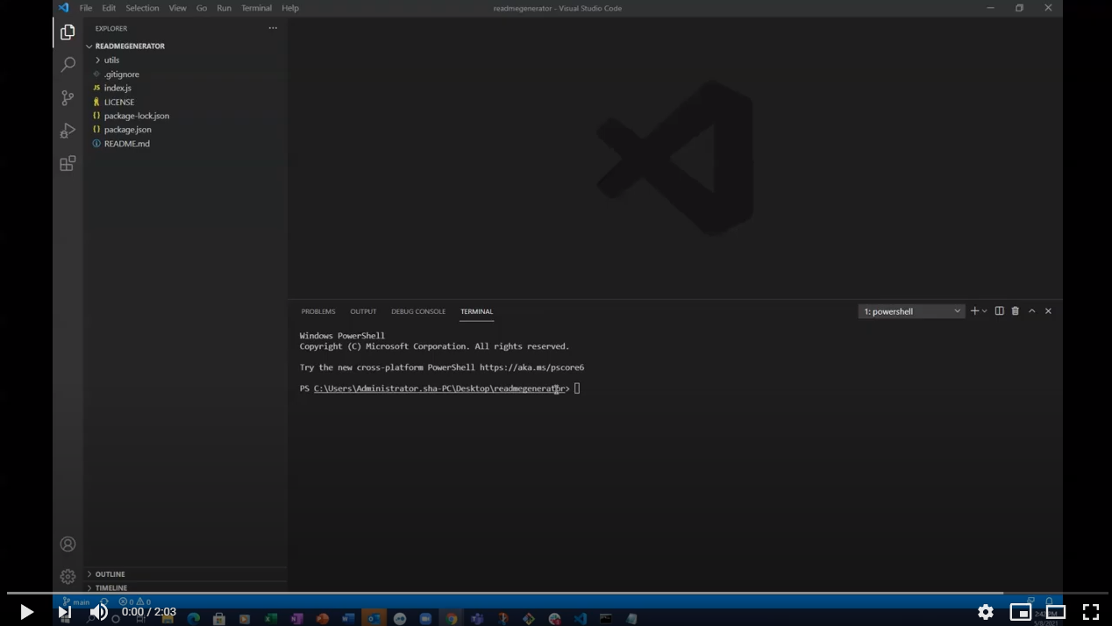The image size is (1112, 626).
Task: Click the pscore6 URL in terminal
Action: pos(531,367)
